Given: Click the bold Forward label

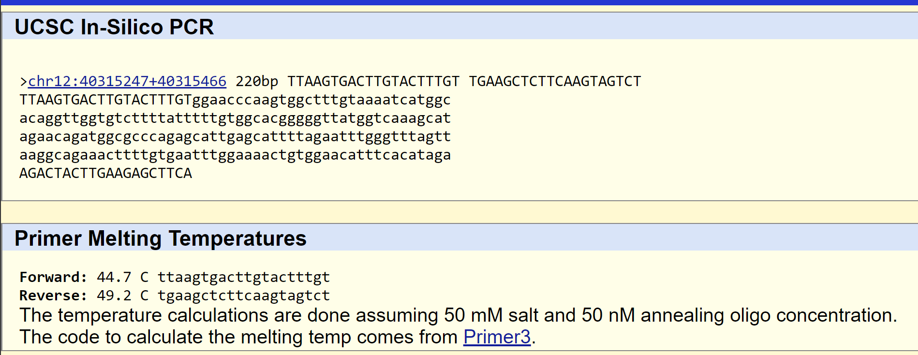Looking at the screenshot, I should pyautogui.click(x=53, y=277).
